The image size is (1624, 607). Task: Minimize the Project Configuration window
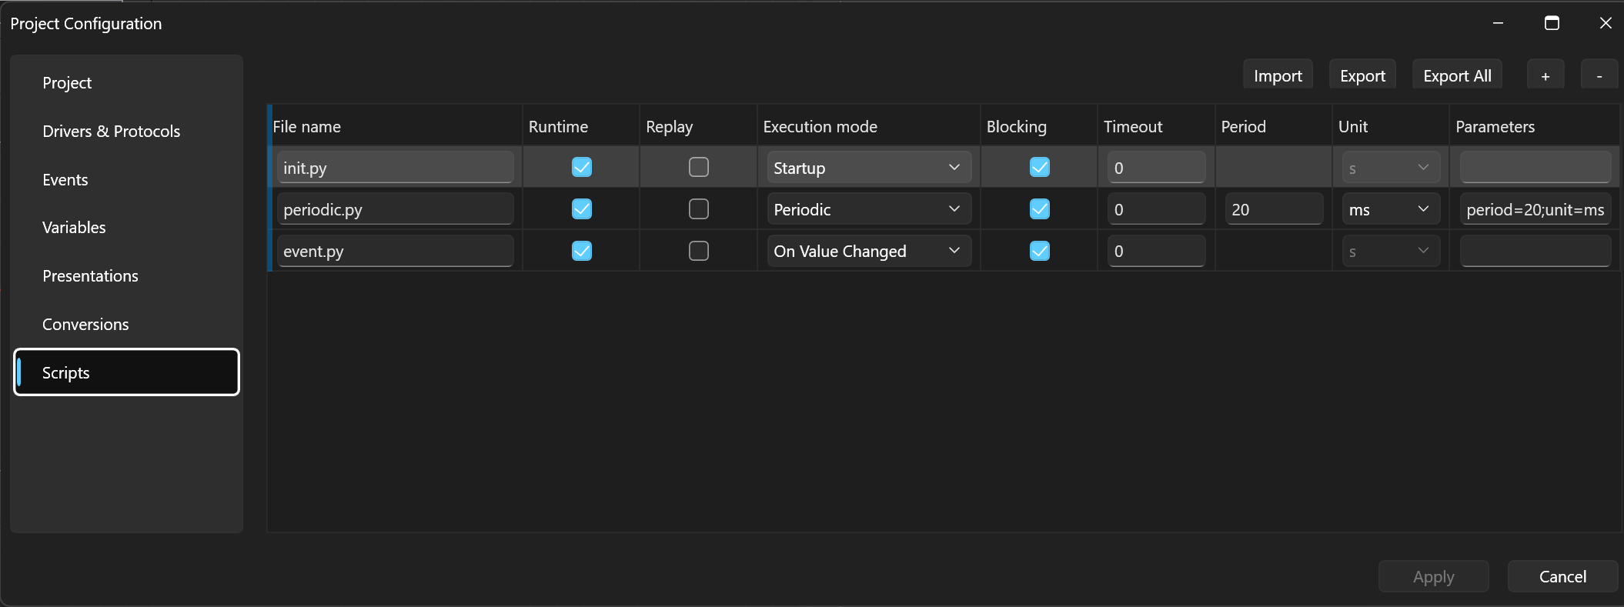pyautogui.click(x=1498, y=23)
